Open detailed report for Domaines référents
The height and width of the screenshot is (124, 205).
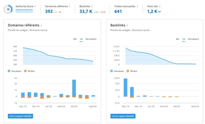pyautogui.click(x=20, y=116)
